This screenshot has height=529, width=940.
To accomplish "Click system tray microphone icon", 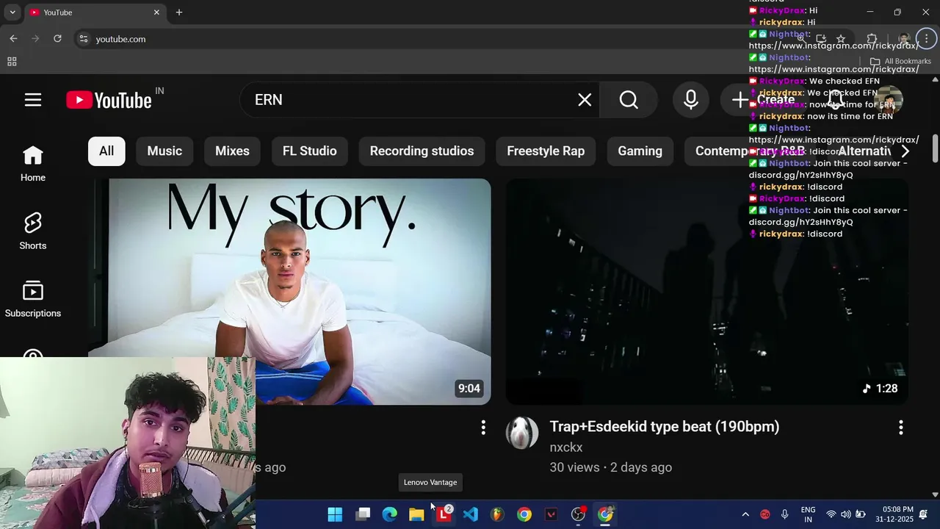I will pyautogui.click(x=784, y=514).
